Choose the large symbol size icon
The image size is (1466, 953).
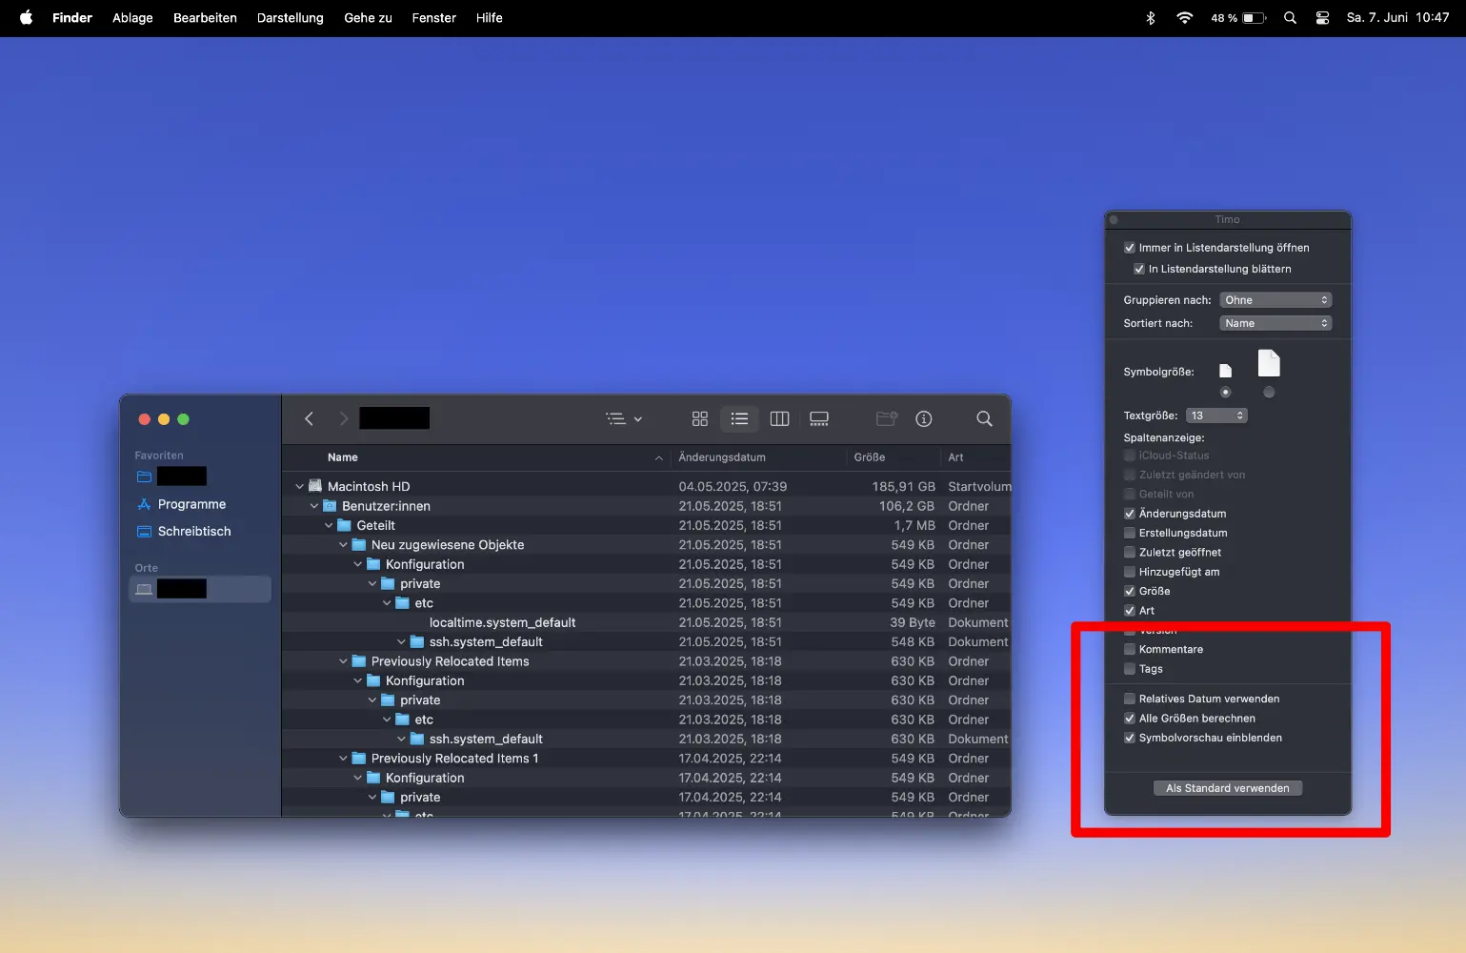point(1269,363)
